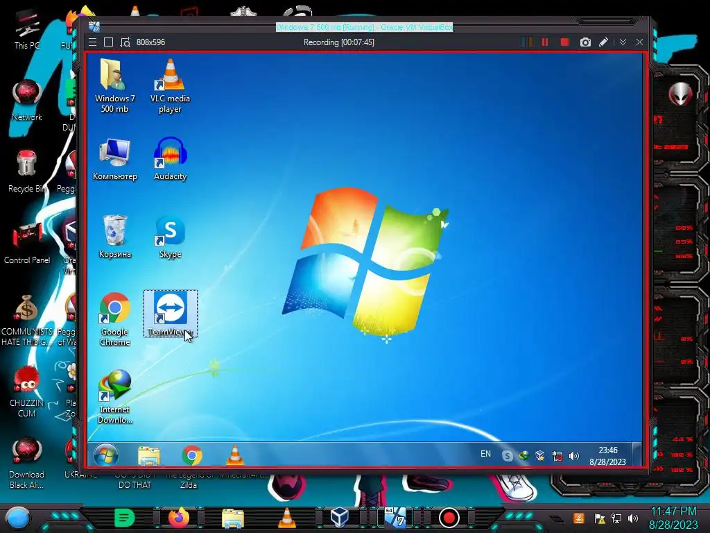Image resolution: width=710 pixels, height=533 pixels.
Task: Open Network icon on host desktop
Action: pos(27,101)
